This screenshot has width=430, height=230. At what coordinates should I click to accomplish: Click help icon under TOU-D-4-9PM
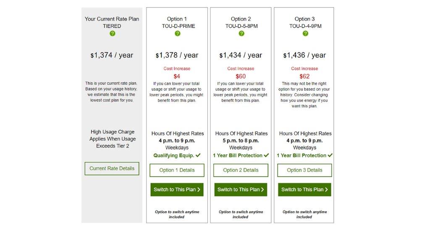point(305,34)
